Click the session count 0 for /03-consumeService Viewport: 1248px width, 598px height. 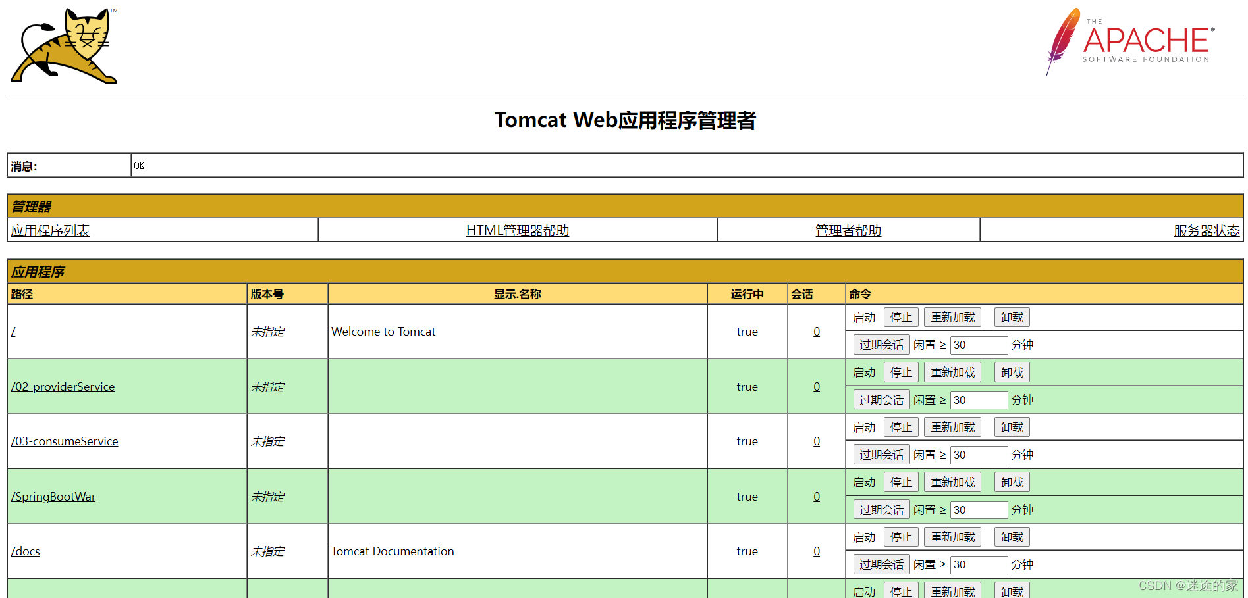[817, 441]
